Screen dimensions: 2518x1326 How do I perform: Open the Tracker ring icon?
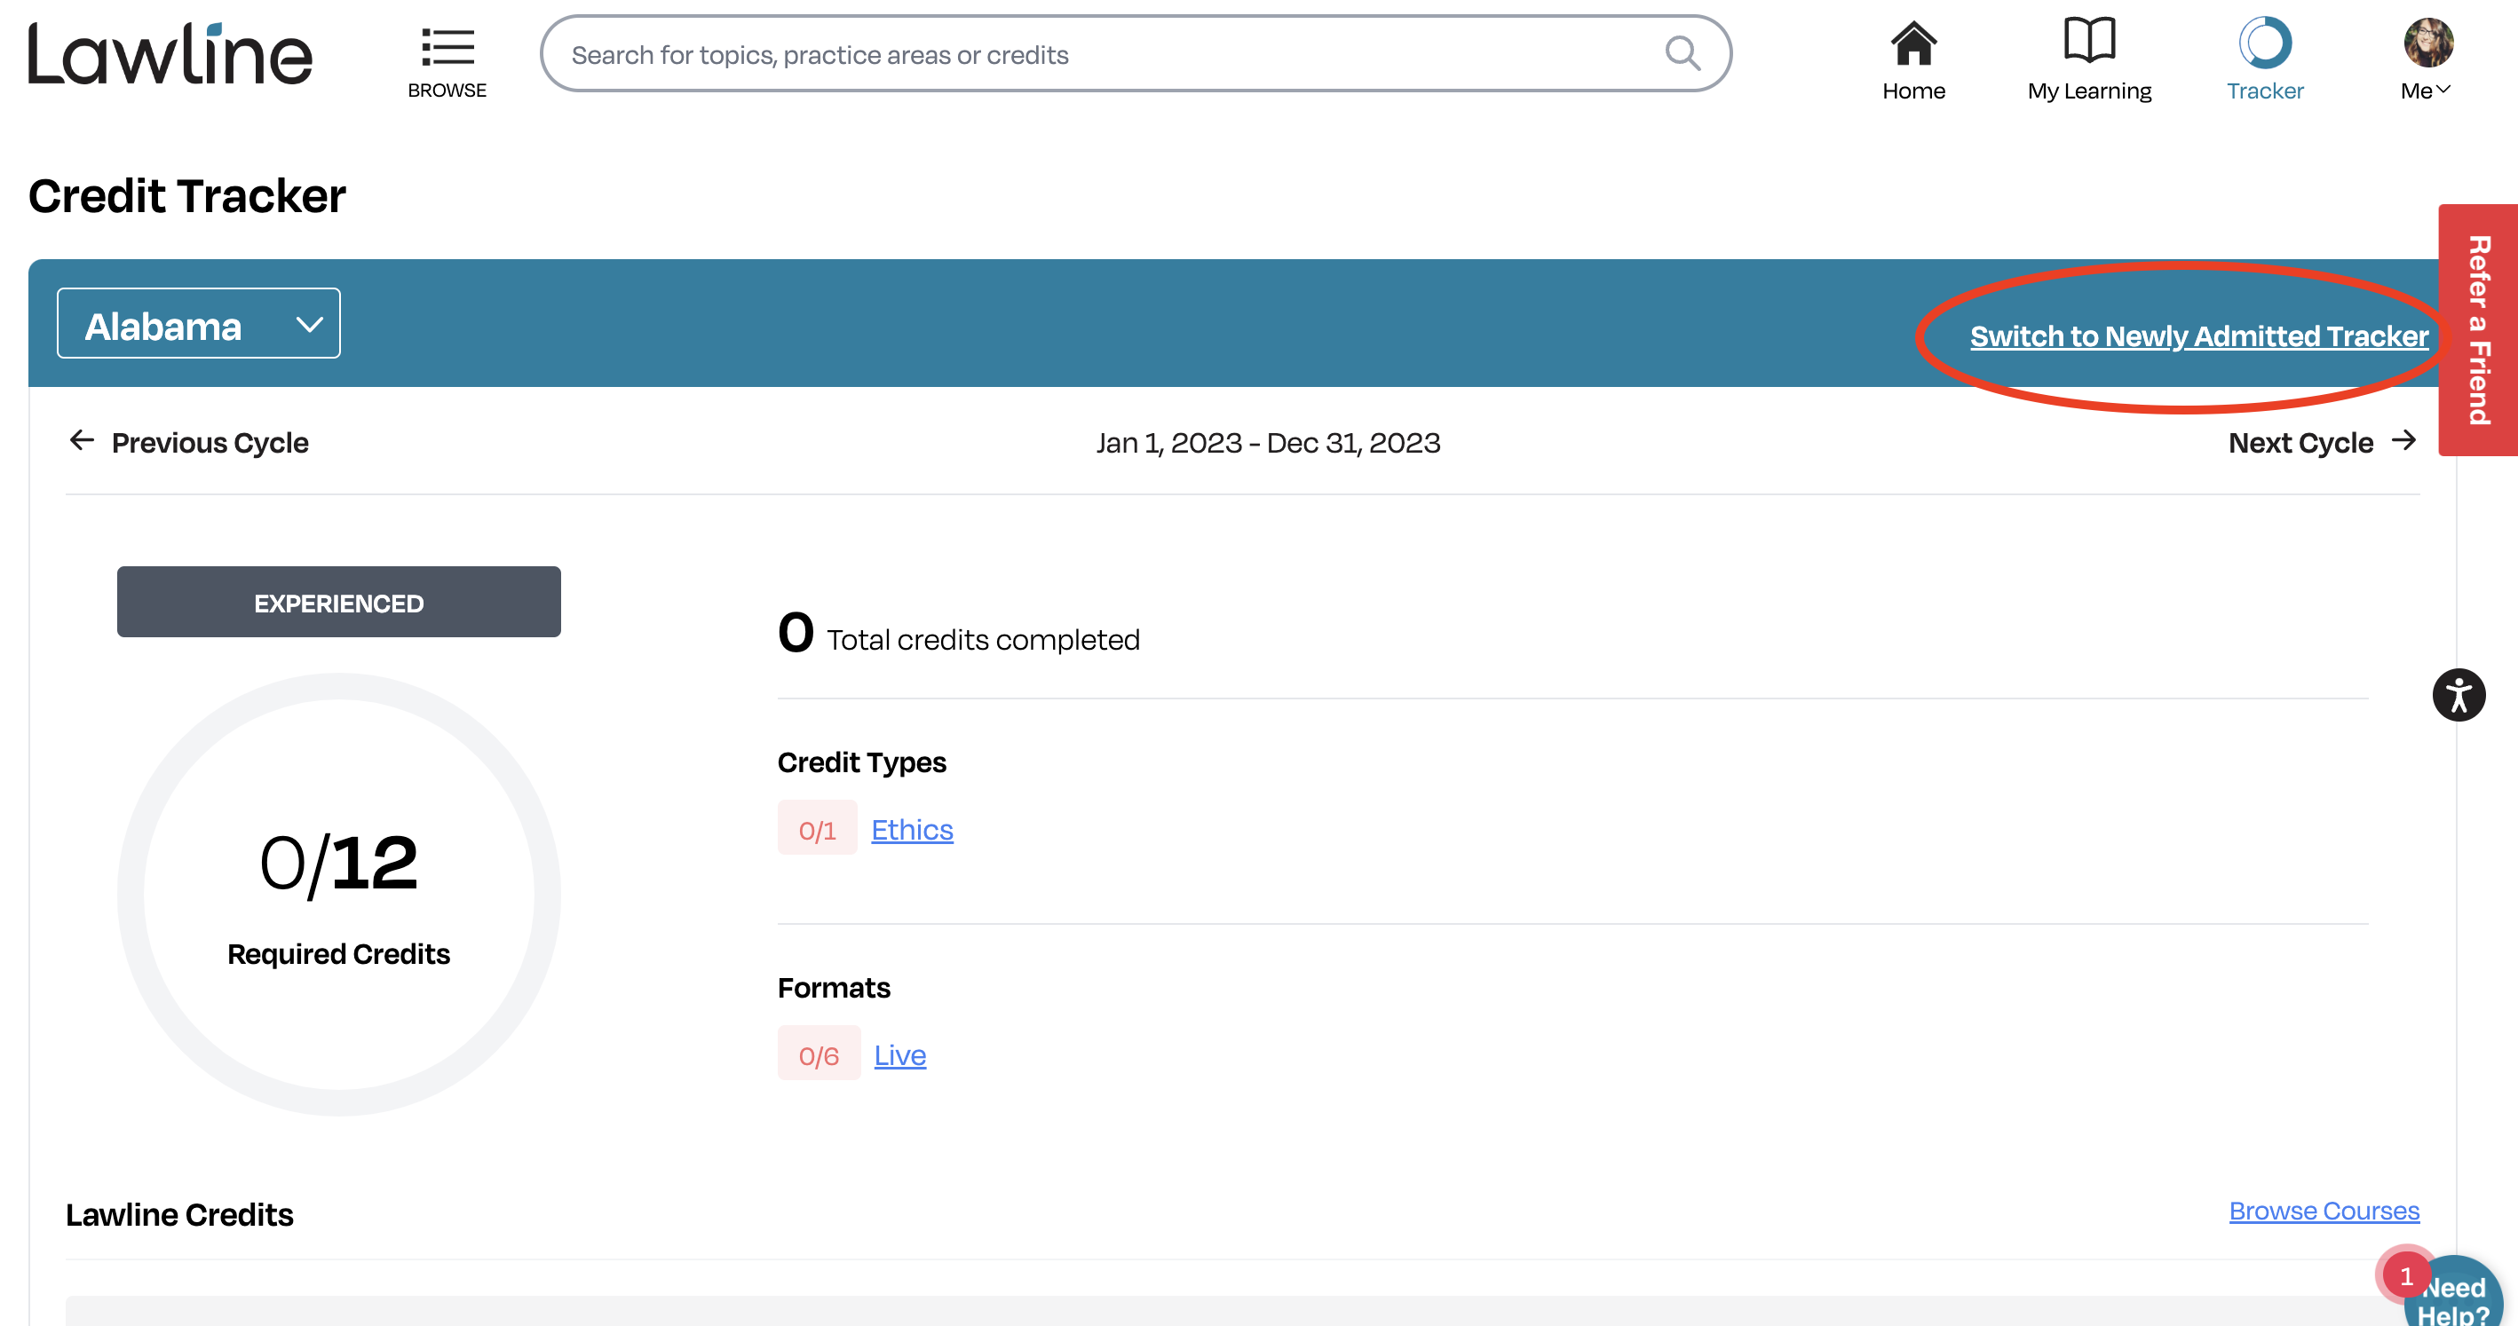[x=2265, y=43]
